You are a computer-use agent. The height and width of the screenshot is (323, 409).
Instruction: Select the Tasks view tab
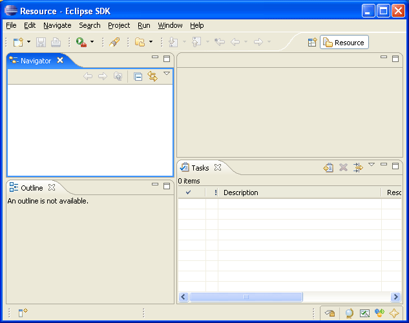[200, 168]
